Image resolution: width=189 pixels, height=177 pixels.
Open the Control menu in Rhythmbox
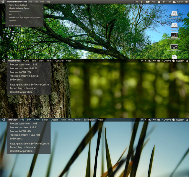[x=59, y=61]
